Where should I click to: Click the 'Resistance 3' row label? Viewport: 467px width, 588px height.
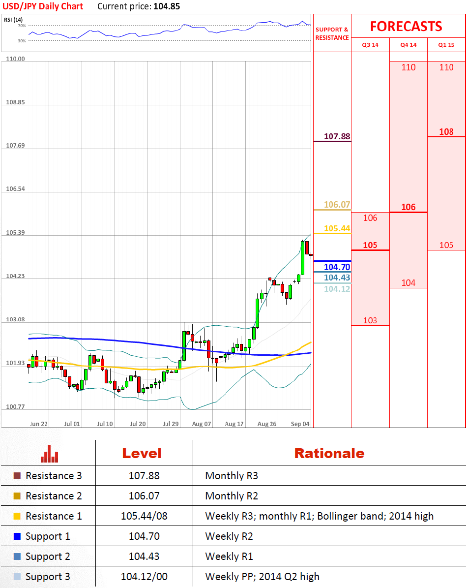click(54, 476)
